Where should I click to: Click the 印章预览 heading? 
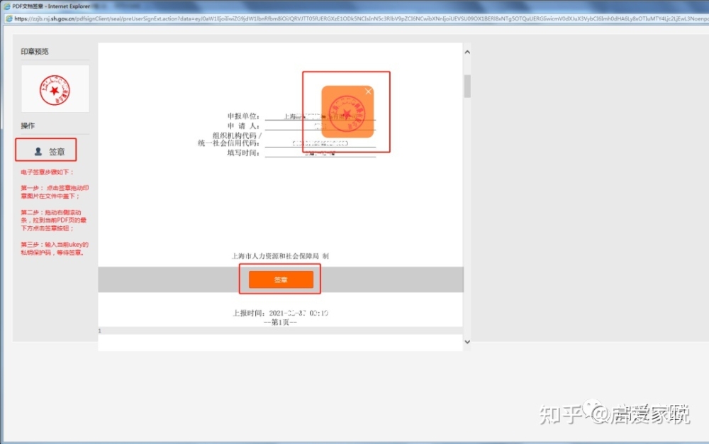tap(34, 52)
